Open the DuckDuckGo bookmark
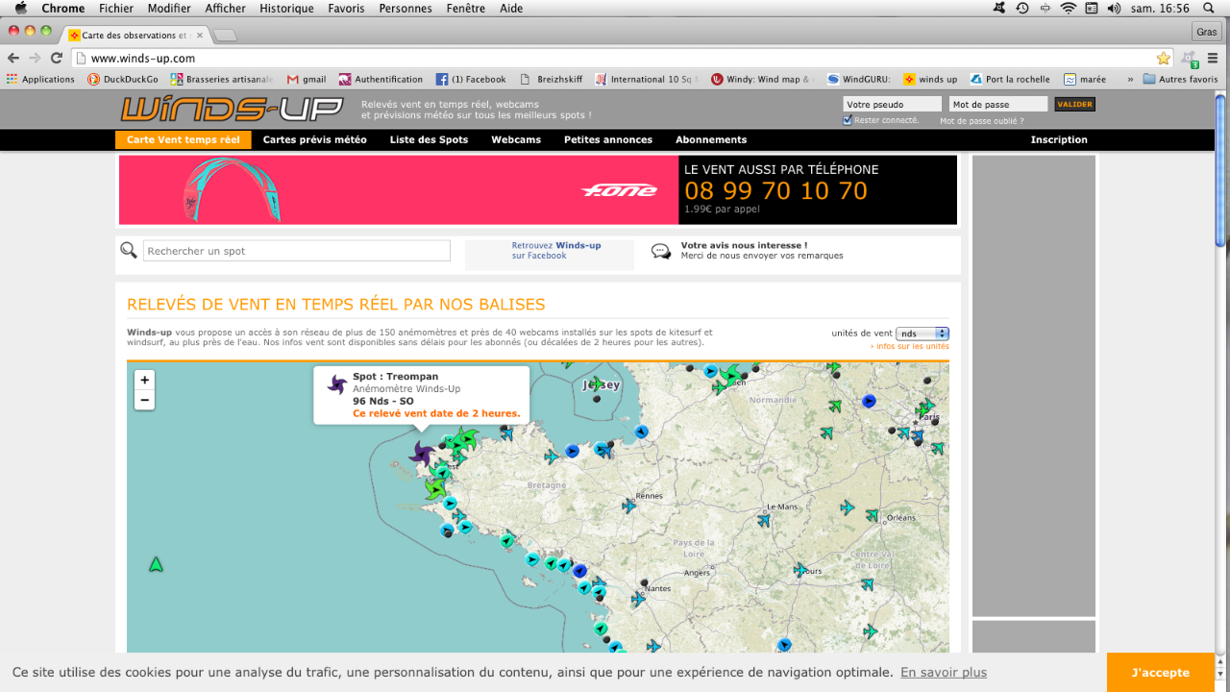 point(125,79)
